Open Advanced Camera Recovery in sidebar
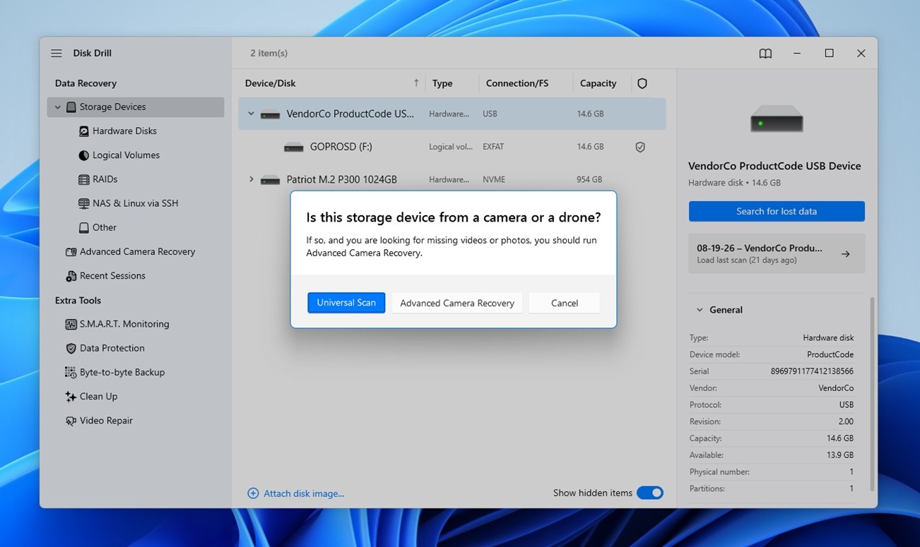920x547 pixels. pyautogui.click(x=137, y=251)
